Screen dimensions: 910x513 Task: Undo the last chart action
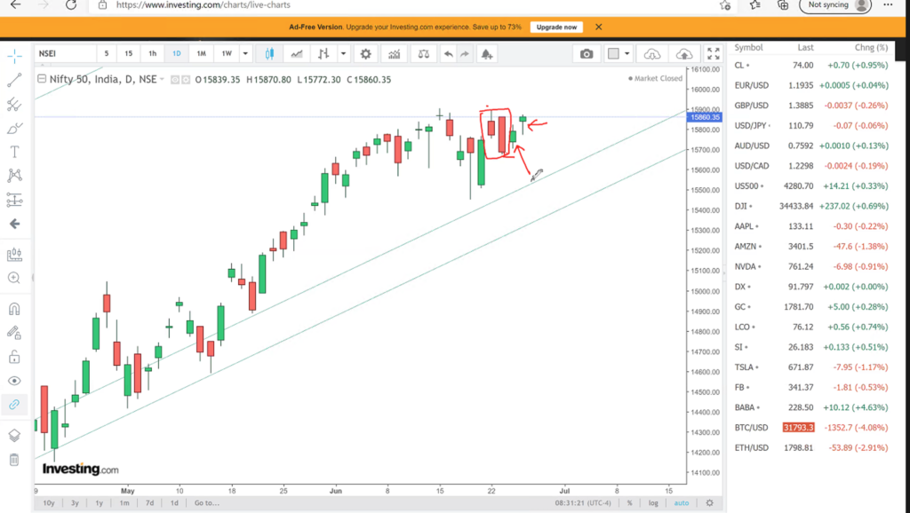[448, 54]
